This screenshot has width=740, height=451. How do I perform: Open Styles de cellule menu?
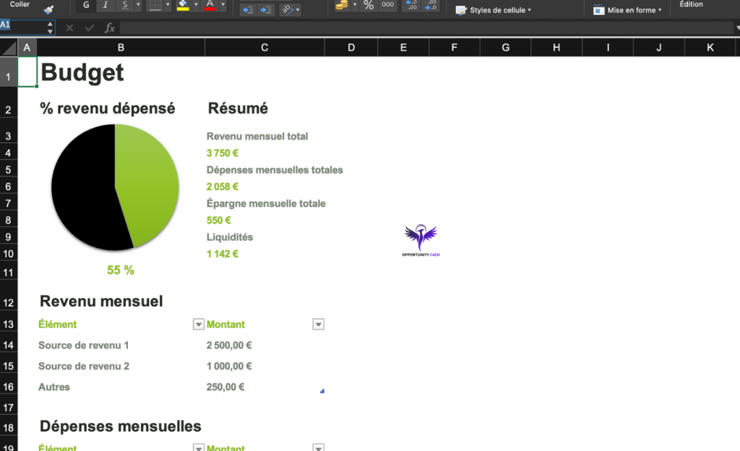pos(493,10)
